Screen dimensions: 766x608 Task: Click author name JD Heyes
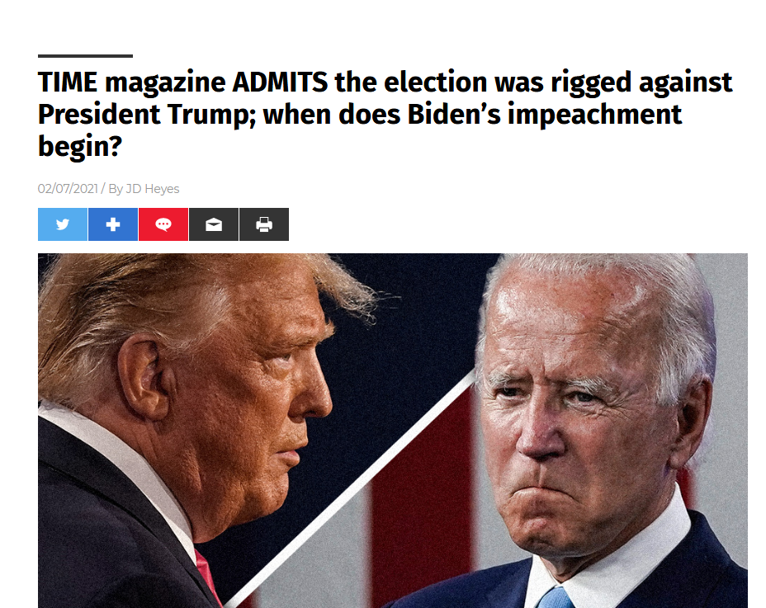(153, 189)
